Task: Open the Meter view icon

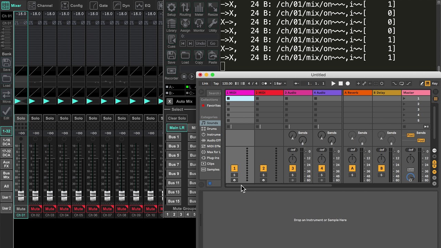Action: [x=199, y=9]
